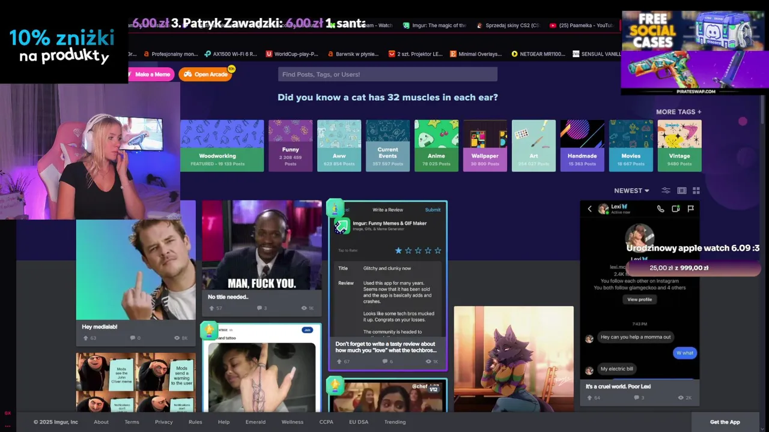Switch to the 'Imgur: The magic of the' browser tab
This screenshot has height=432, width=769.
coord(435,25)
